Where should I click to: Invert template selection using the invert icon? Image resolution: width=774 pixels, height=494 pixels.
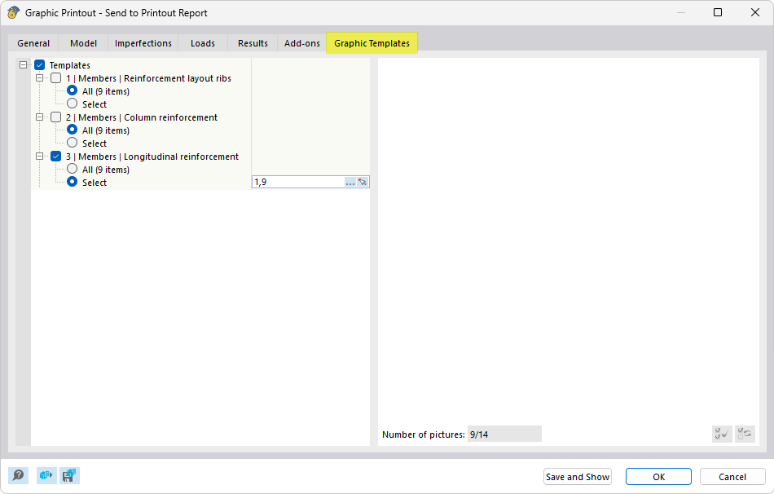point(744,434)
